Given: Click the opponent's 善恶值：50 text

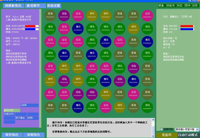Looking at the screenshot, I should pyautogui.click(x=169, y=45).
